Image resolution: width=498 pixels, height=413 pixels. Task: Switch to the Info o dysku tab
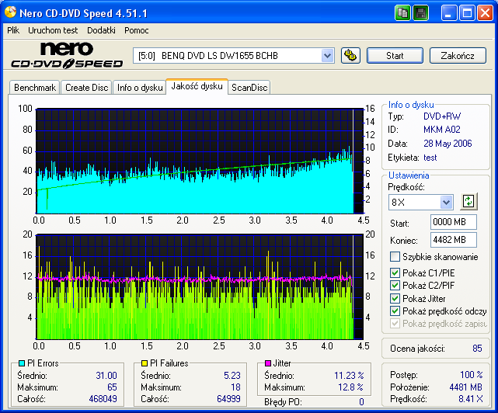tap(140, 88)
